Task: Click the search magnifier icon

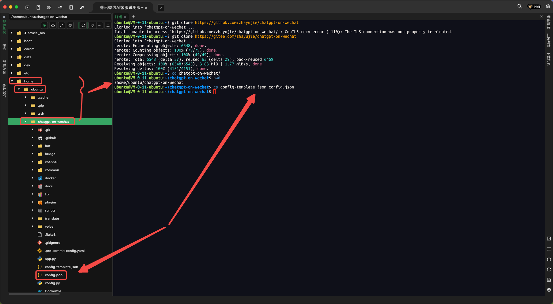Action: pos(520,6)
